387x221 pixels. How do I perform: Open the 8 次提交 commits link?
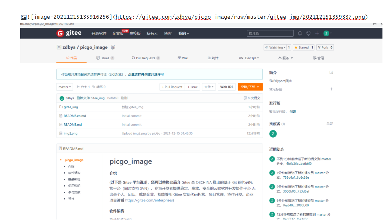pos(252,98)
